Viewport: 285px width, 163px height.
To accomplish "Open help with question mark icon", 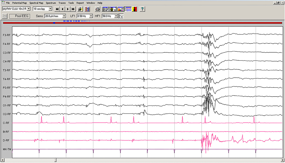I will coord(142,9).
